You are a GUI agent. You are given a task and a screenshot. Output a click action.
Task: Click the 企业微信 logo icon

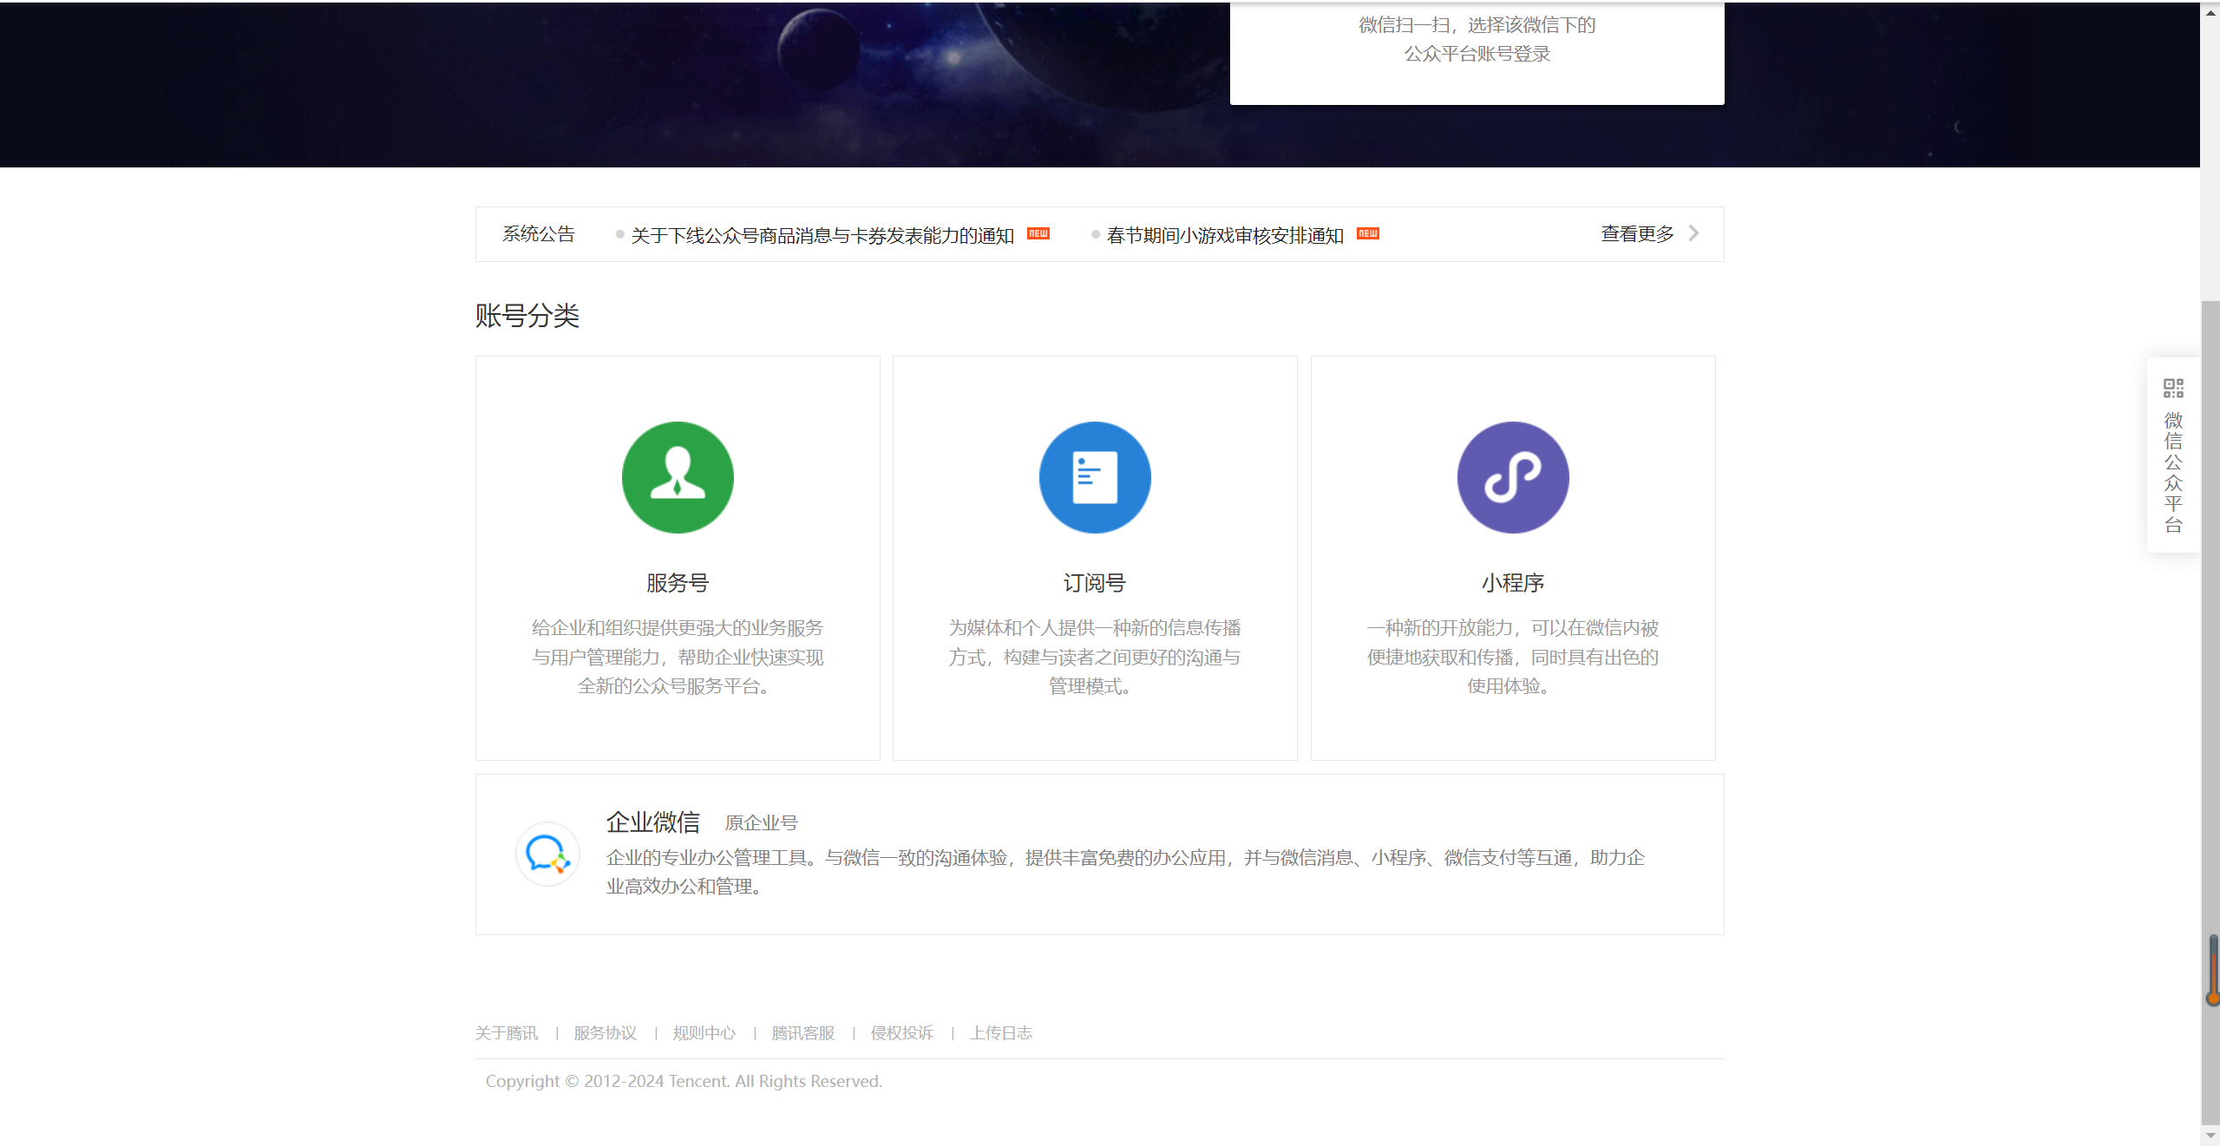click(547, 855)
